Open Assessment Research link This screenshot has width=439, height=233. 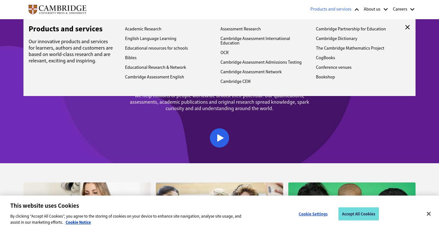click(x=240, y=29)
